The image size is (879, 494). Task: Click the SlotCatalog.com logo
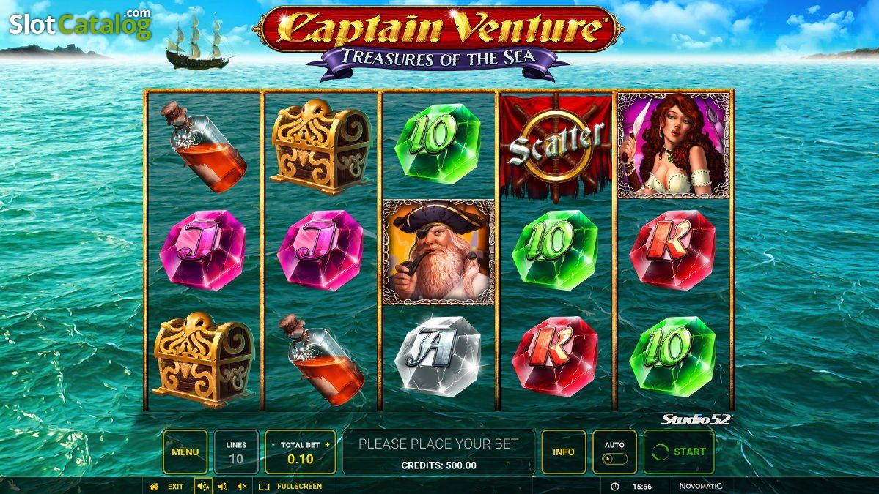click(x=80, y=23)
